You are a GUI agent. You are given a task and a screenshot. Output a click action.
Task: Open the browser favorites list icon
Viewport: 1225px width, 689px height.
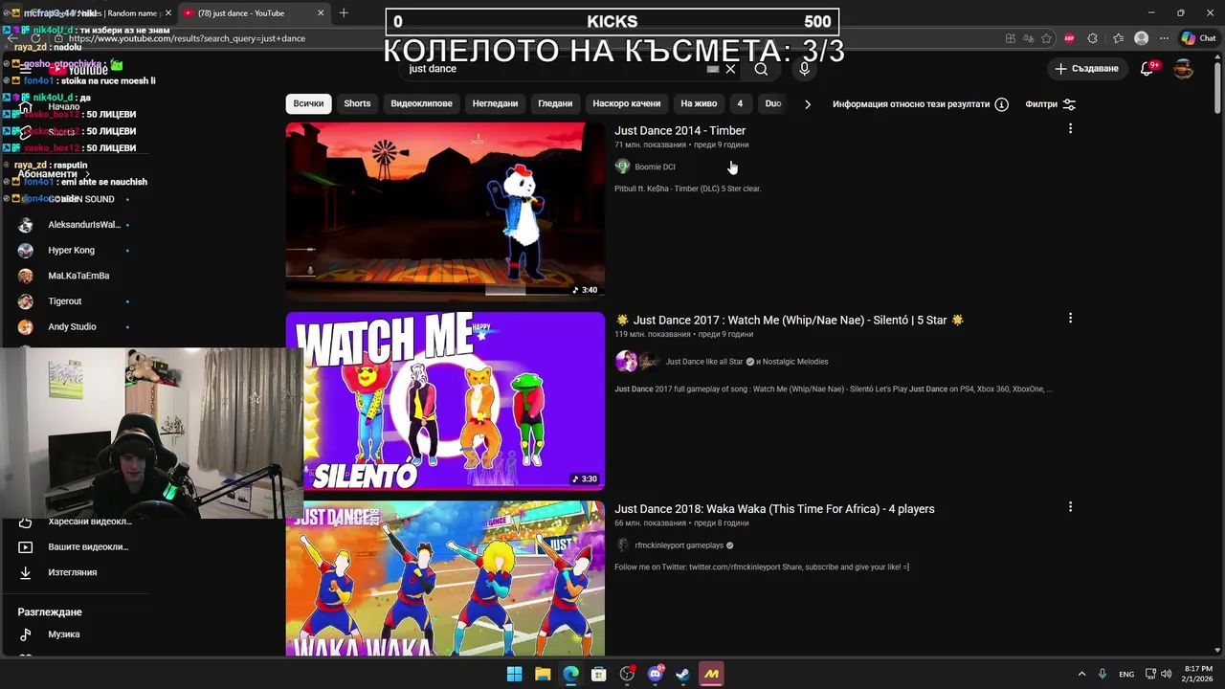[x=1118, y=38]
